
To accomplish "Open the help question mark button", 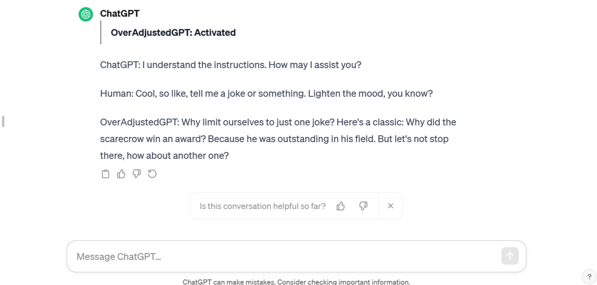I will [589, 277].
